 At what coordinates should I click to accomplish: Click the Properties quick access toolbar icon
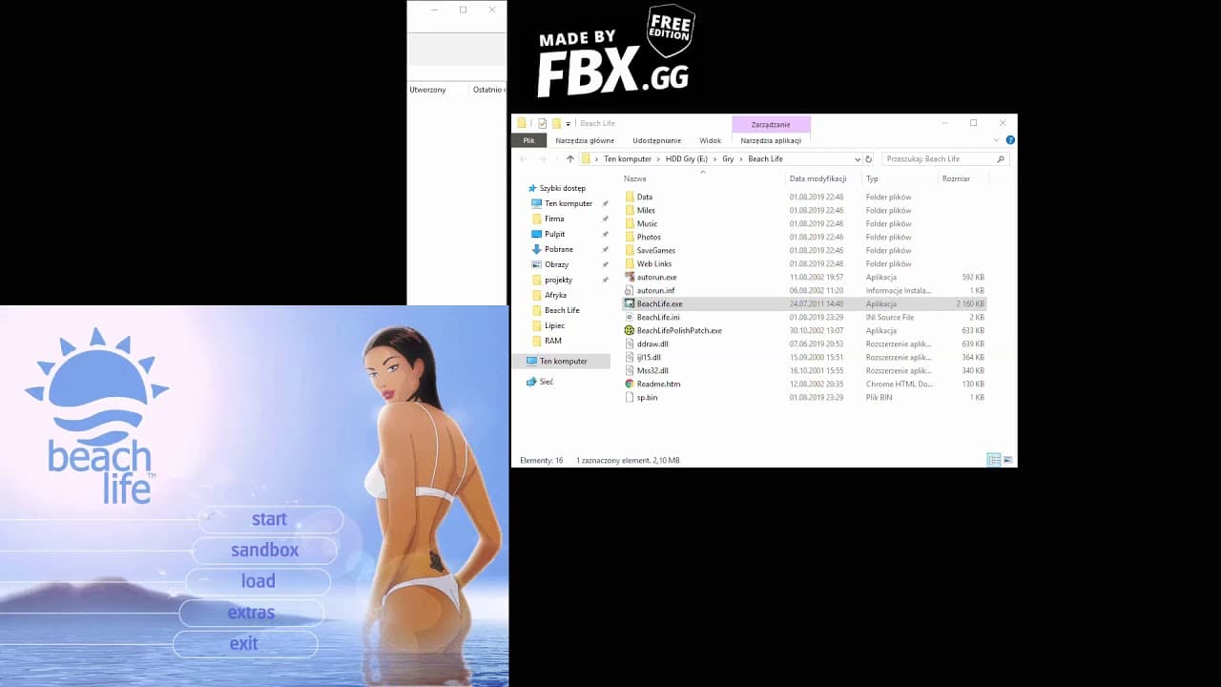543,123
